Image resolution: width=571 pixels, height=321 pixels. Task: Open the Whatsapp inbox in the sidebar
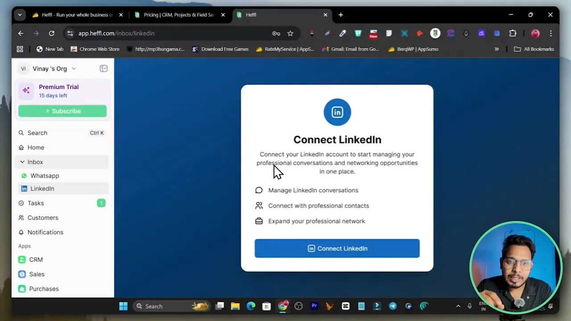[x=44, y=175]
